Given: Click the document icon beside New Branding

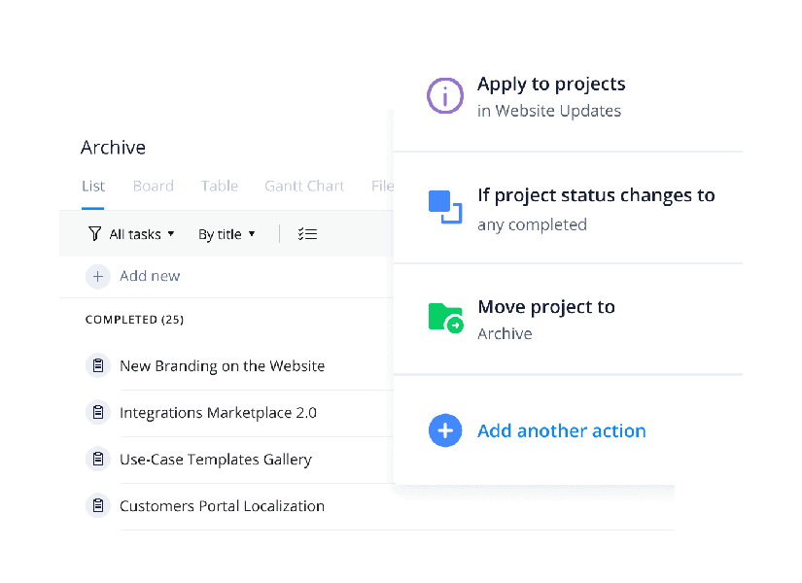Looking at the screenshot, I should 97,365.
